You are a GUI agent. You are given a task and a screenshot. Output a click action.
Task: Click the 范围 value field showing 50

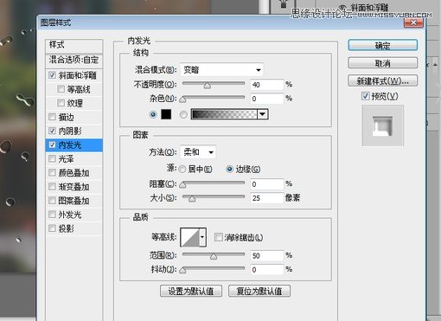[x=267, y=255]
